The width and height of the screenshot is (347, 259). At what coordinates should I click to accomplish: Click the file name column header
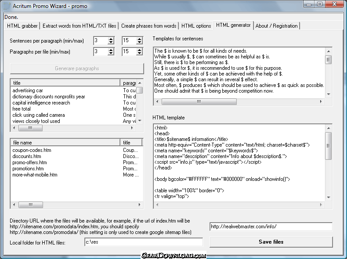point(65,143)
